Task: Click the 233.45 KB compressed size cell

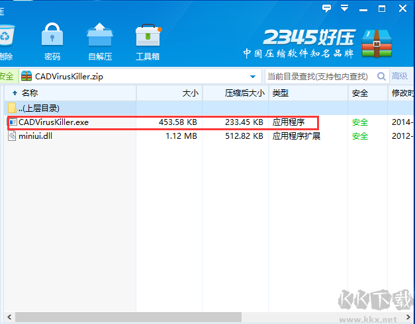Action: click(x=244, y=122)
